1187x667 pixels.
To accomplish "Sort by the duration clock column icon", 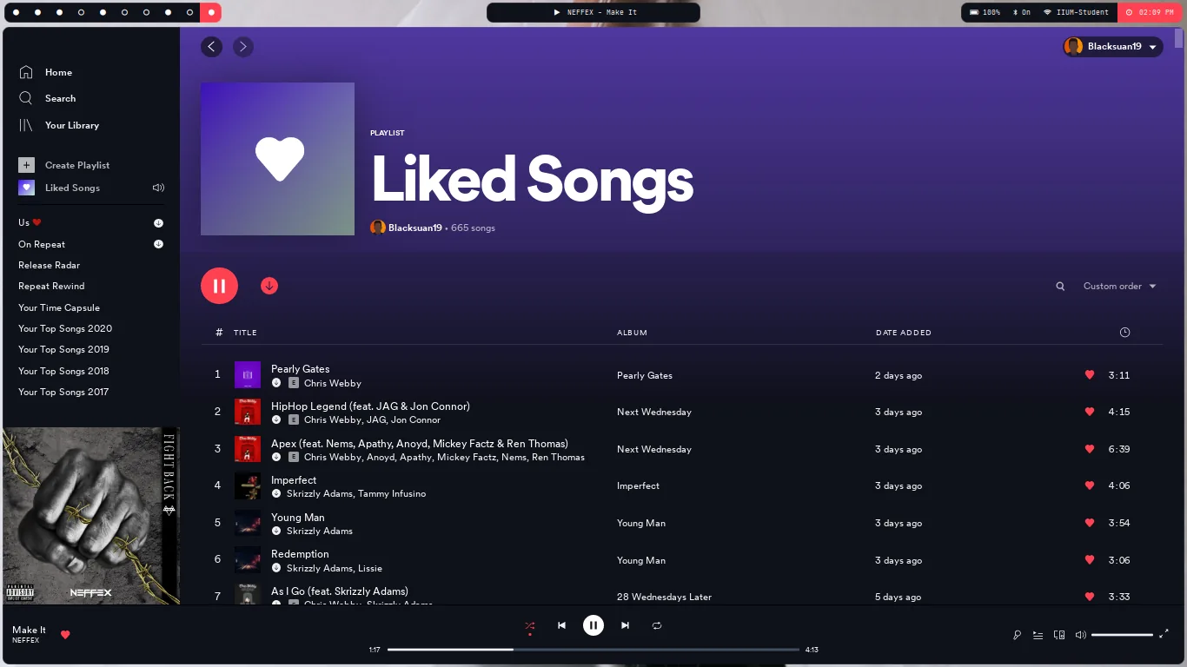I will tap(1124, 333).
